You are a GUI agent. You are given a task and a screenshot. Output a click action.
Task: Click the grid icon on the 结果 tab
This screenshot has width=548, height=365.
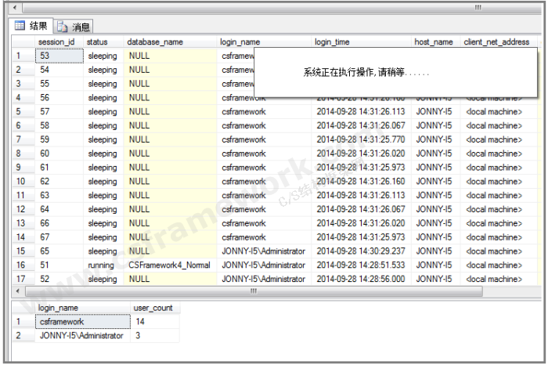(20, 26)
